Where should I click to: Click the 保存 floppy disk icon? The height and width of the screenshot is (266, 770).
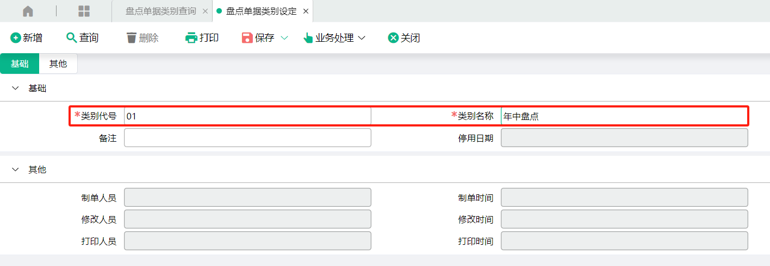coord(247,38)
